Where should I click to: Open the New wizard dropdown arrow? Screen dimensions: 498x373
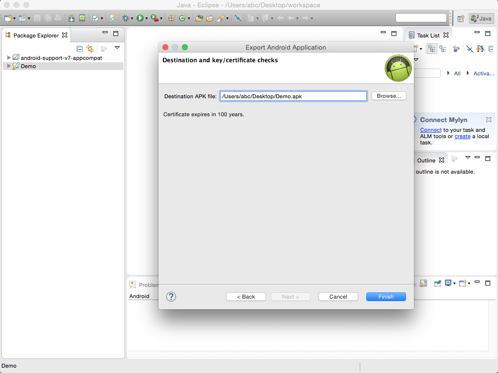[14, 18]
